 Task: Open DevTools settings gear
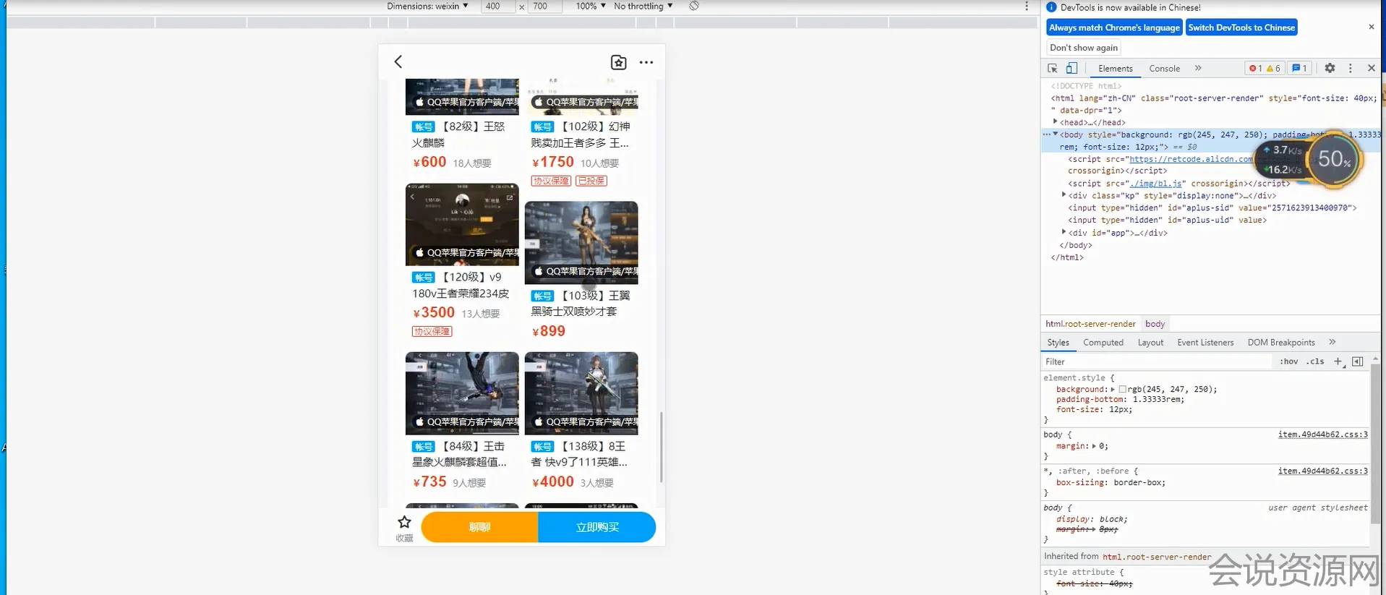tap(1330, 68)
